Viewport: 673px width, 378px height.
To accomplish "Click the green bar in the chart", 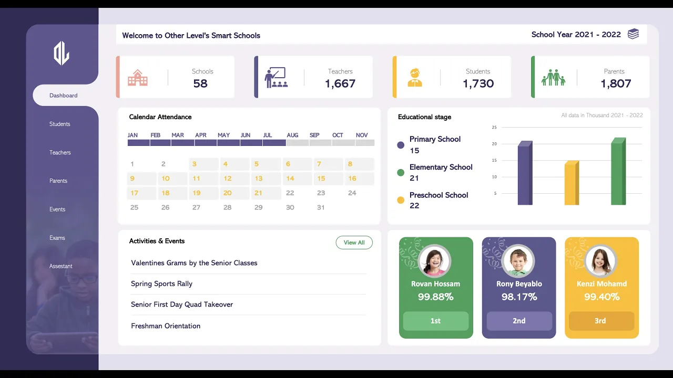I will click(618, 171).
